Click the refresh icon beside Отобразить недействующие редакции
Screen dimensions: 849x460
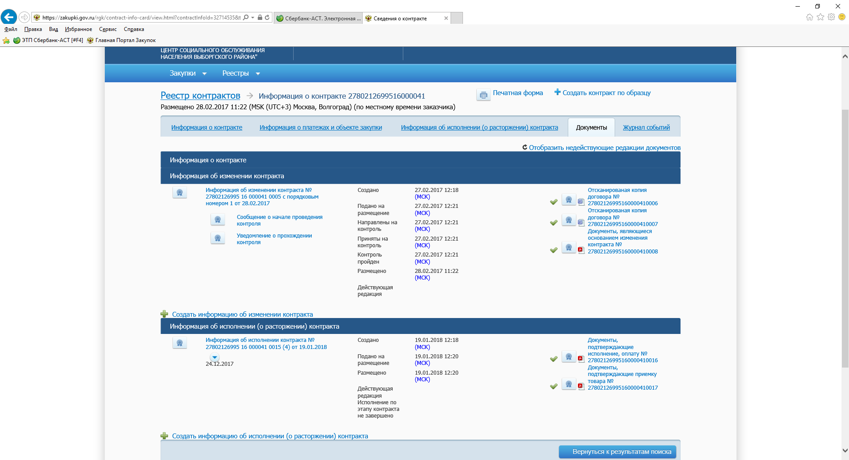tap(524, 147)
